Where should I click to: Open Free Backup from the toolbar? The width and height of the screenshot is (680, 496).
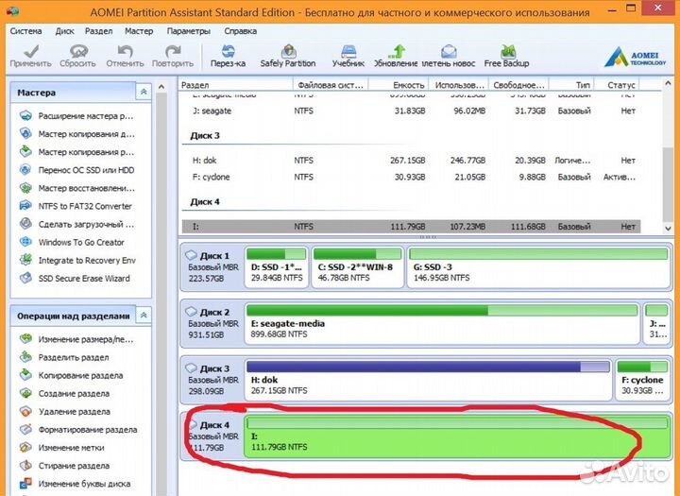[506, 51]
